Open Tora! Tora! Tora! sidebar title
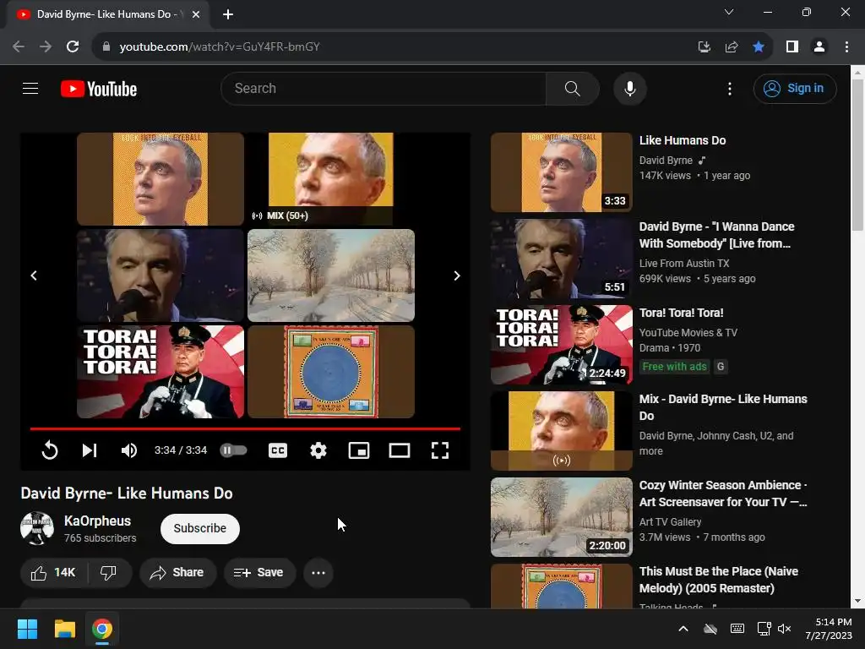 pyautogui.click(x=682, y=313)
